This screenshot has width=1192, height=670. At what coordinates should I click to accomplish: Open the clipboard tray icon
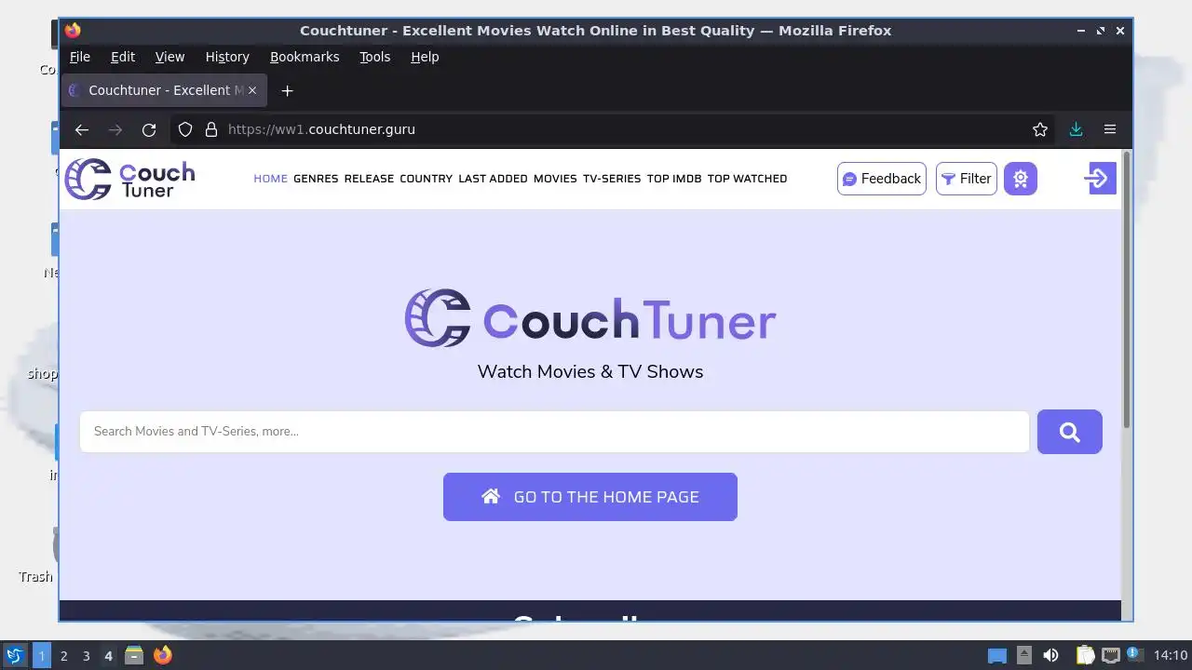1085,655
